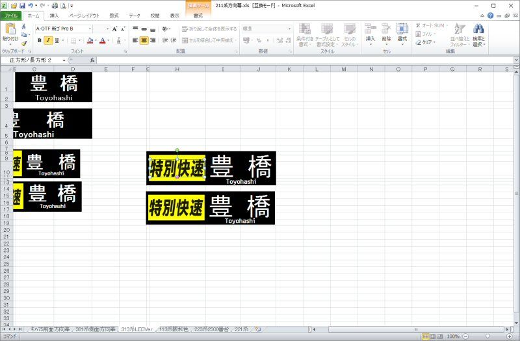Toggle Italic formatting

click(x=48, y=40)
